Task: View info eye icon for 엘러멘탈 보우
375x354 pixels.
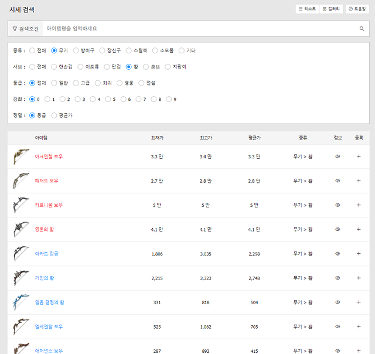Action: [x=337, y=326]
